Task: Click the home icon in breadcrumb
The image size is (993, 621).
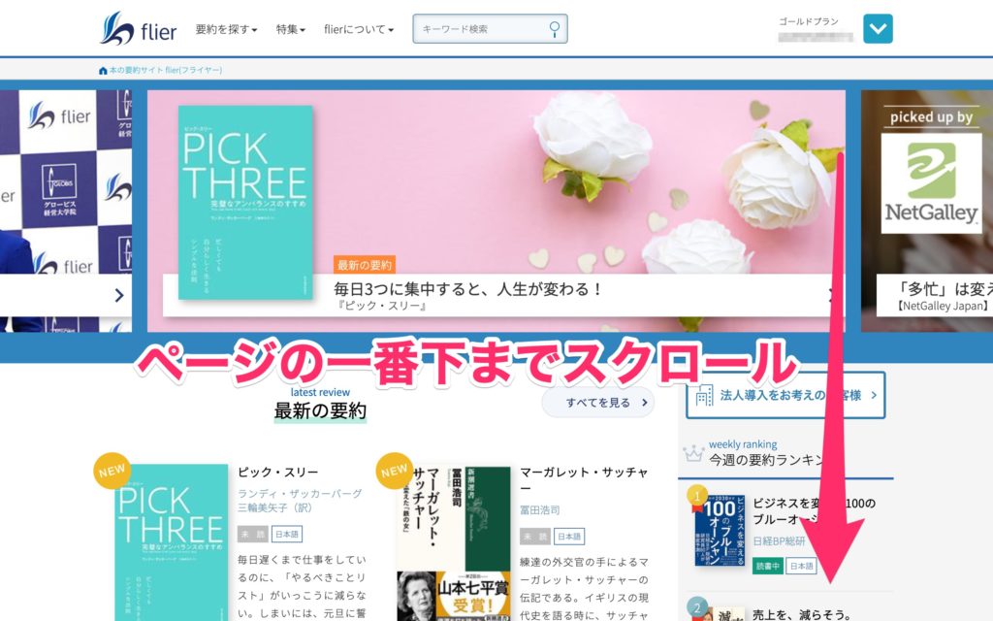Action: point(103,70)
